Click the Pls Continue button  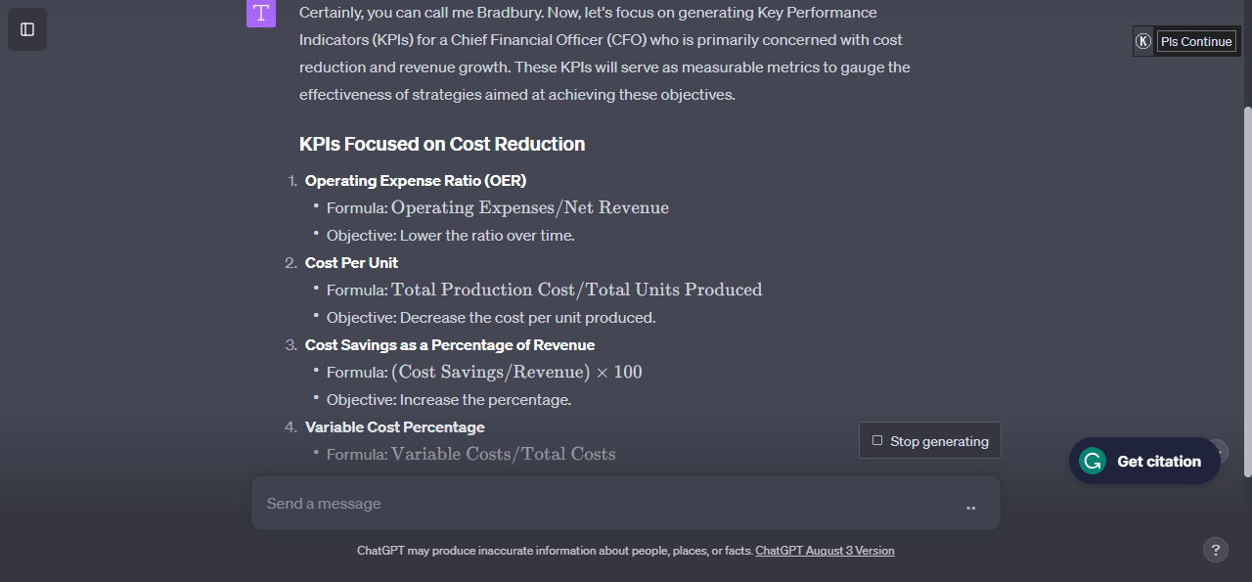point(1196,41)
